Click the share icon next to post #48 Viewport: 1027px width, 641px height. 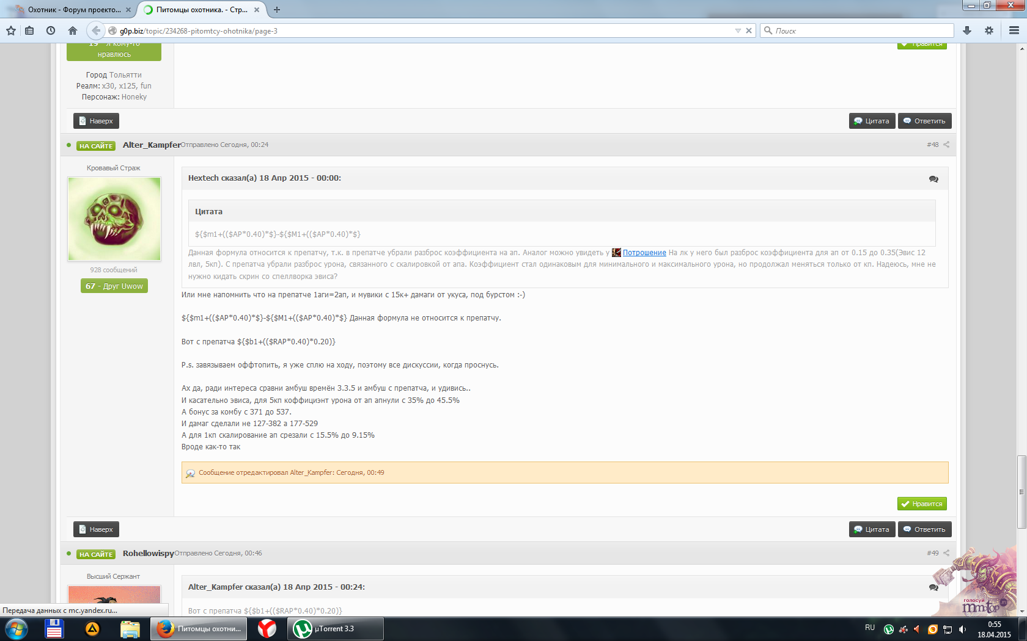[x=946, y=145]
